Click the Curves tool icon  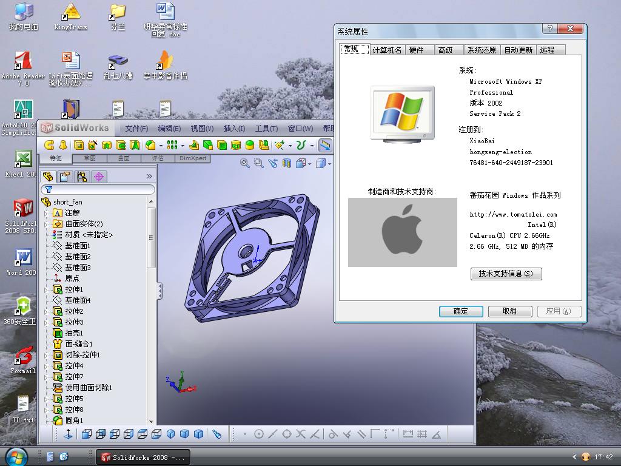coord(301,146)
